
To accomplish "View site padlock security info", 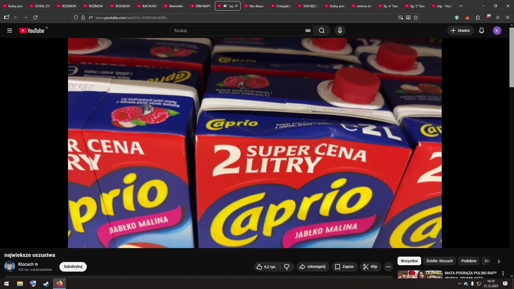I will click(x=83, y=18).
